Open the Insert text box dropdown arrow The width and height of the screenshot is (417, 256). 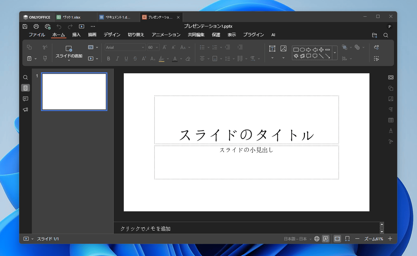click(x=272, y=58)
